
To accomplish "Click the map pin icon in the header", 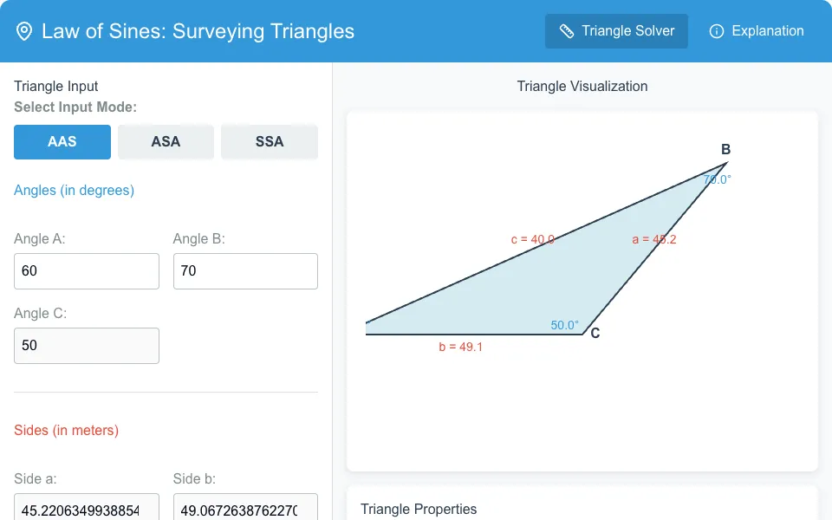I will 24,31.
